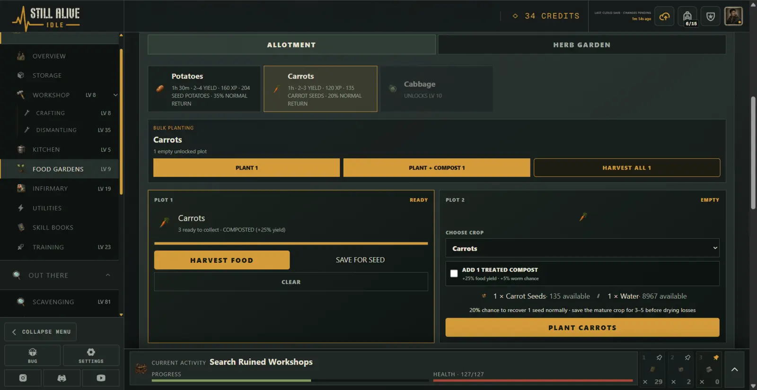757x390 pixels.
Task: Collapse the Workshop submenu chevron
Action: tap(115, 95)
